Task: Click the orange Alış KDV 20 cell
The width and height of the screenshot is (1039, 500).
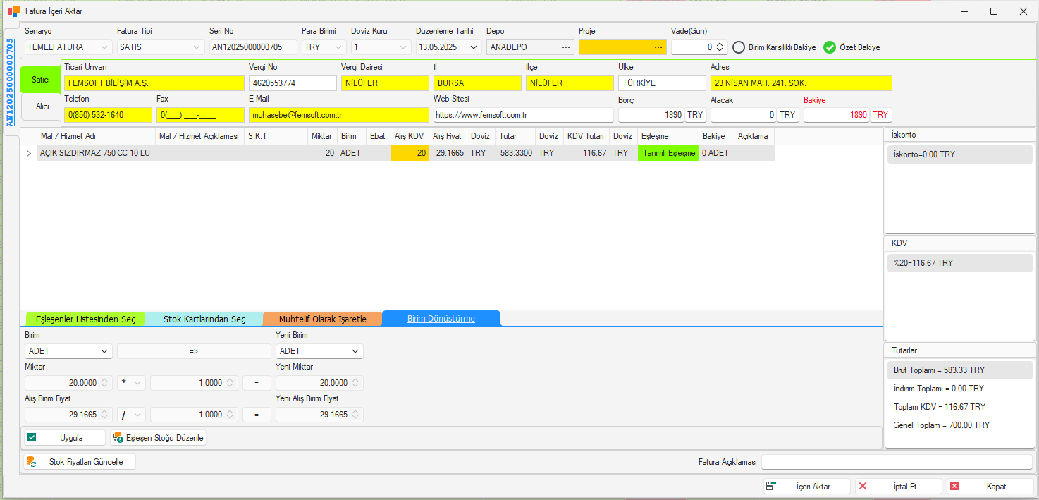Action: pos(410,153)
